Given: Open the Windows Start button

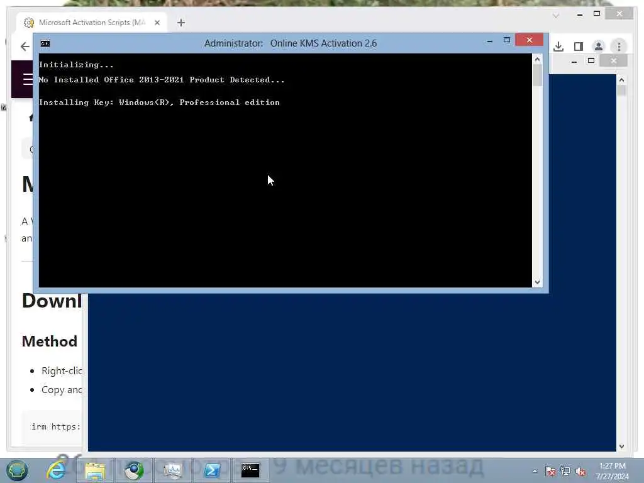Looking at the screenshot, I should (x=17, y=470).
